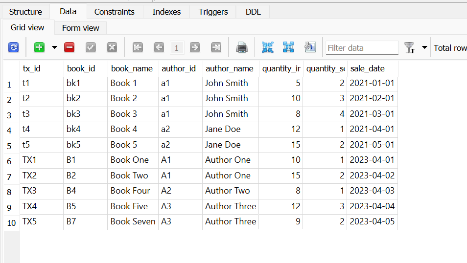Click the author_name column header
Viewport: 467px width, 263px height.
point(230,68)
